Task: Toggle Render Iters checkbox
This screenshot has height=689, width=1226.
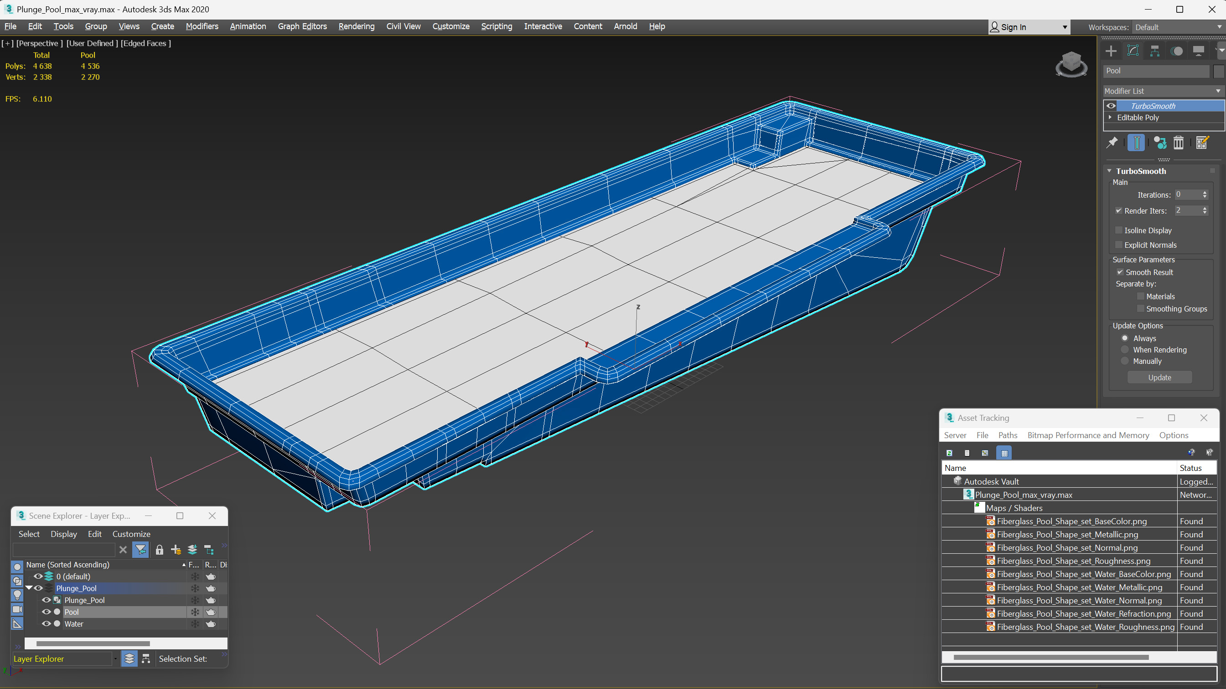Action: 1119,211
